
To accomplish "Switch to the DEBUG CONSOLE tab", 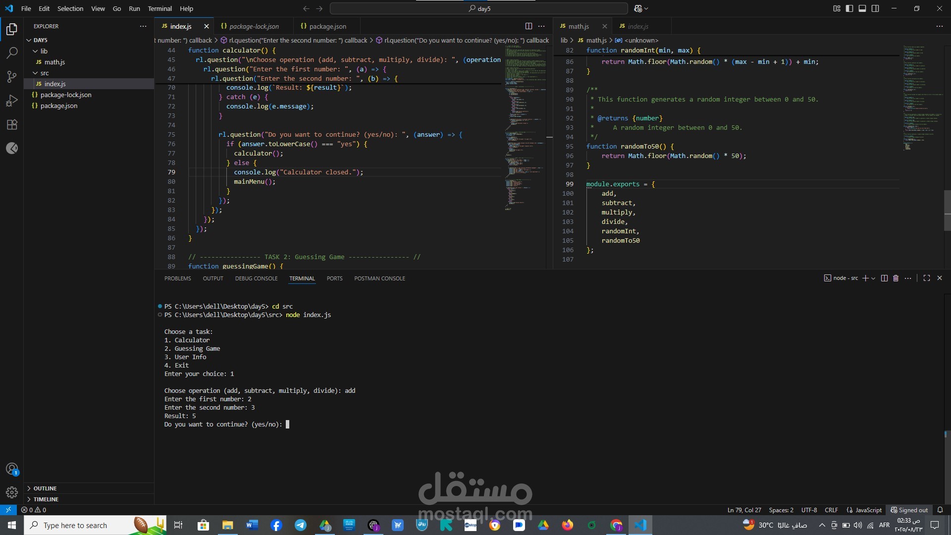I will [x=256, y=278].
